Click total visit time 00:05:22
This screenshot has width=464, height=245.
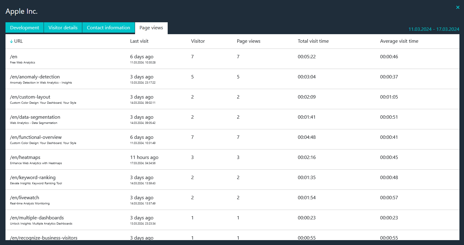click(307, 57)
